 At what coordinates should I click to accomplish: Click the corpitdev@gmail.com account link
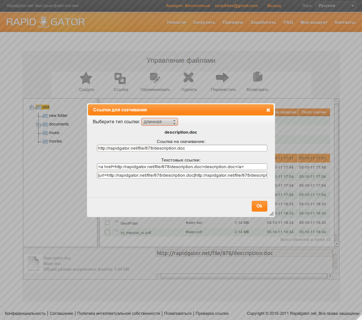pos(237,6)
